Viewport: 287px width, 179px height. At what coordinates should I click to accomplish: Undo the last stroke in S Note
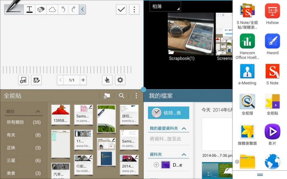(63, 10)
